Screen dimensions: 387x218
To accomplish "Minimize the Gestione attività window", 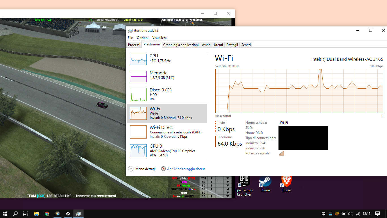I will coord(357,30).
